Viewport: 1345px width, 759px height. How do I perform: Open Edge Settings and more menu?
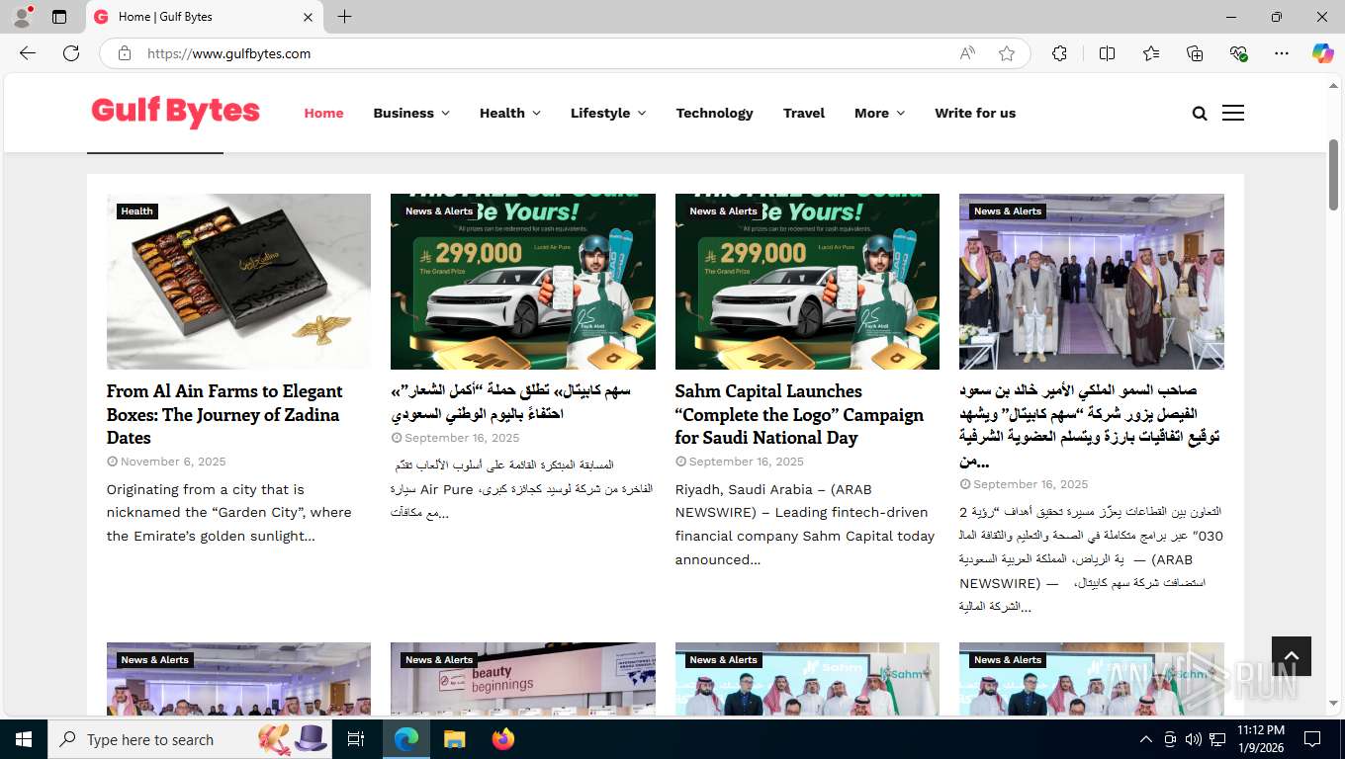[1282, 53]
